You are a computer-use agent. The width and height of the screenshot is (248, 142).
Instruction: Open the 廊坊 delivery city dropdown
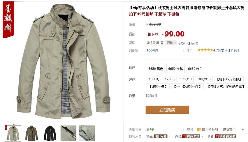[x=171, y=43]
